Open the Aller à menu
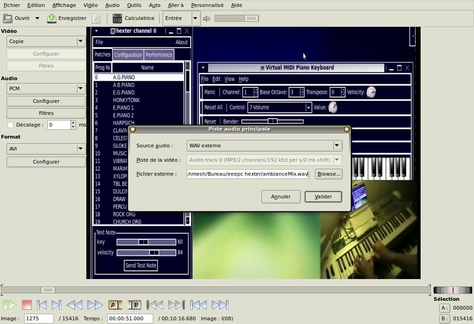The image size is (474, 324). coord(175,5)
